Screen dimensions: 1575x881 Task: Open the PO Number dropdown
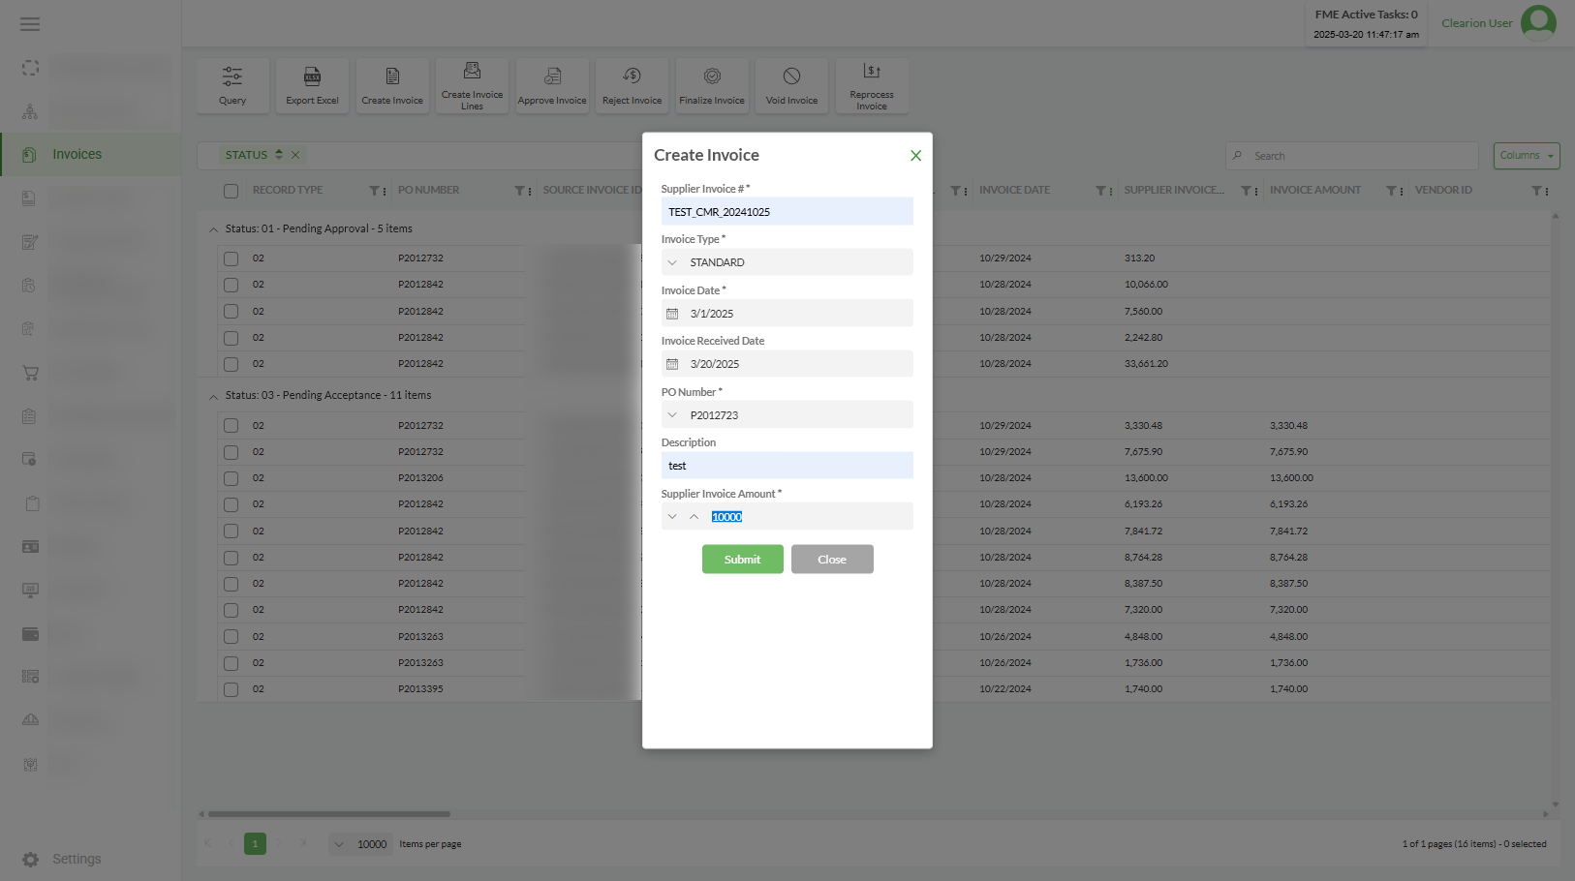tap(672, 414)
